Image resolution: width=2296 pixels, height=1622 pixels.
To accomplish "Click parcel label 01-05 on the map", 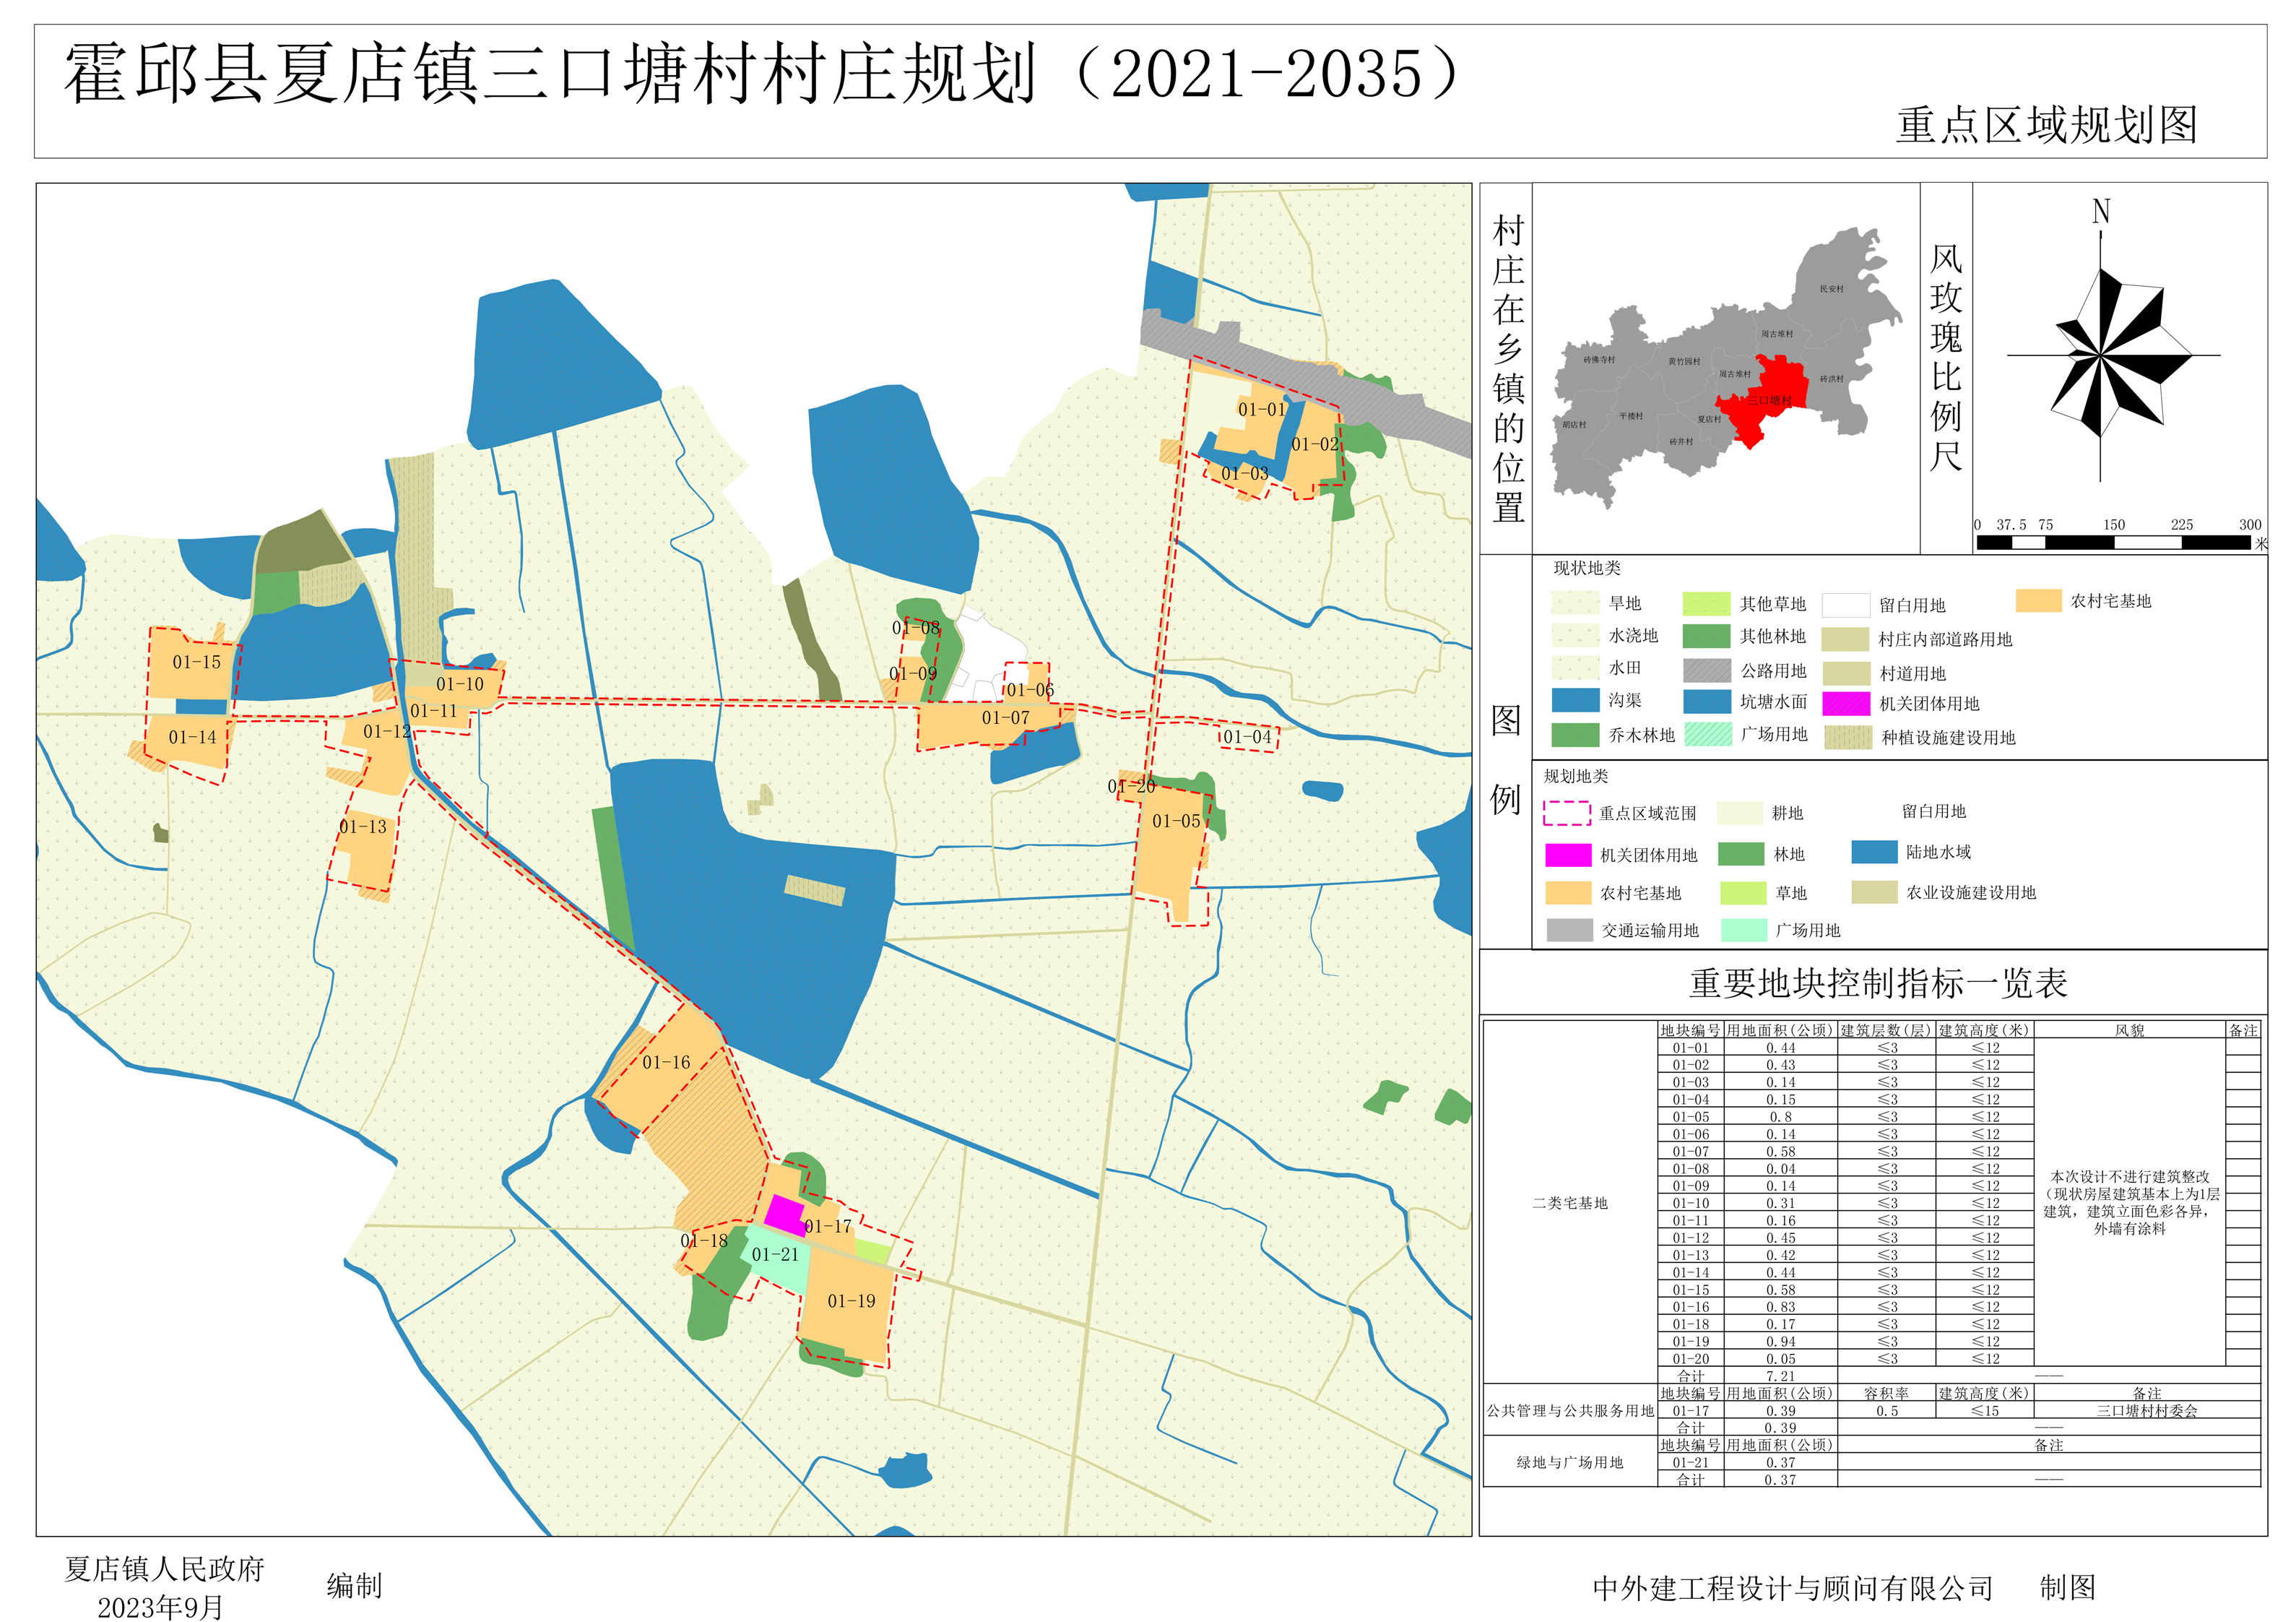I will [x=1176, y=821].
